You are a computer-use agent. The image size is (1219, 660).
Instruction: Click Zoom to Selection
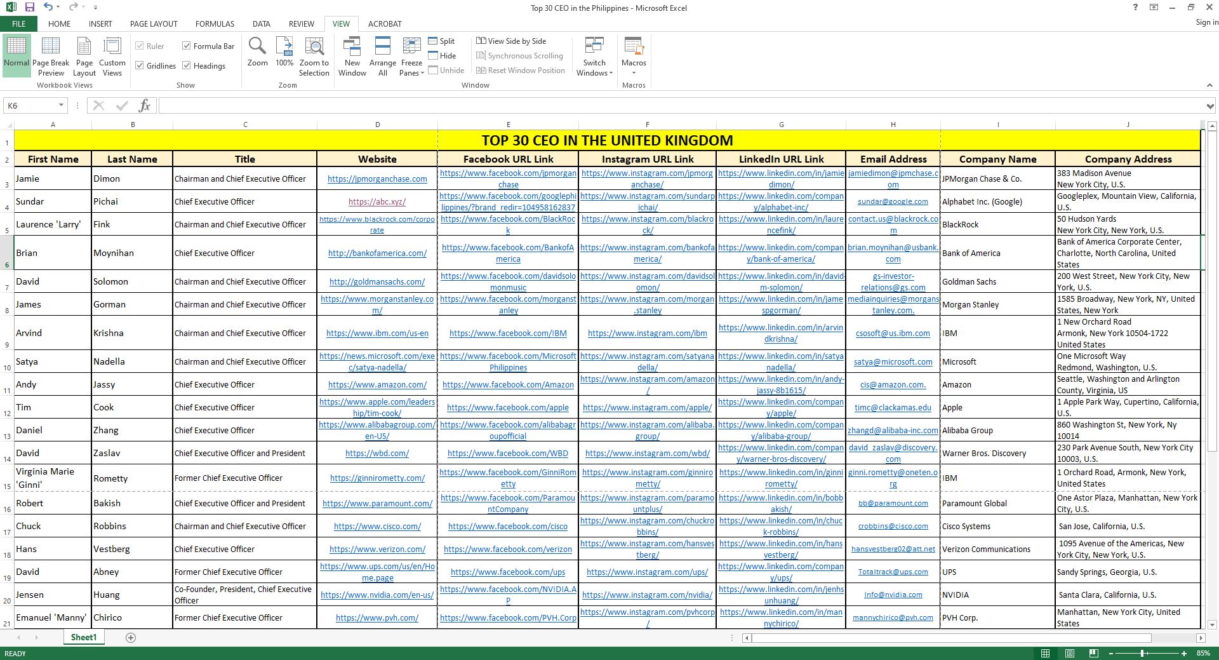click(314, 56)
